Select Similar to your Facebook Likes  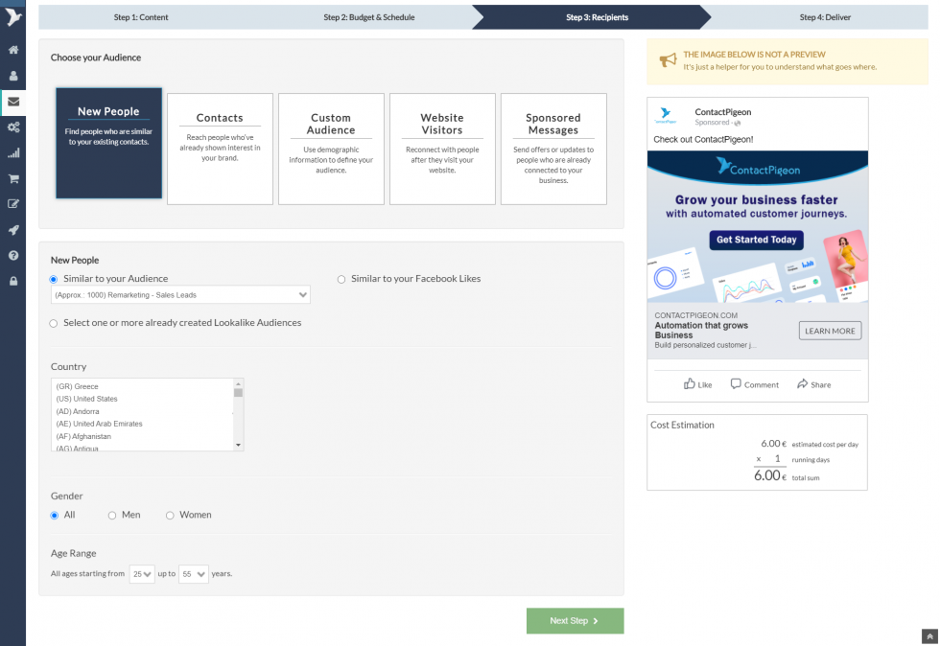tap(341, 279)
